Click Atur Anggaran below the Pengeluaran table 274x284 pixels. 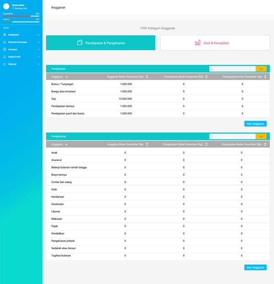(x=255, y=268)
